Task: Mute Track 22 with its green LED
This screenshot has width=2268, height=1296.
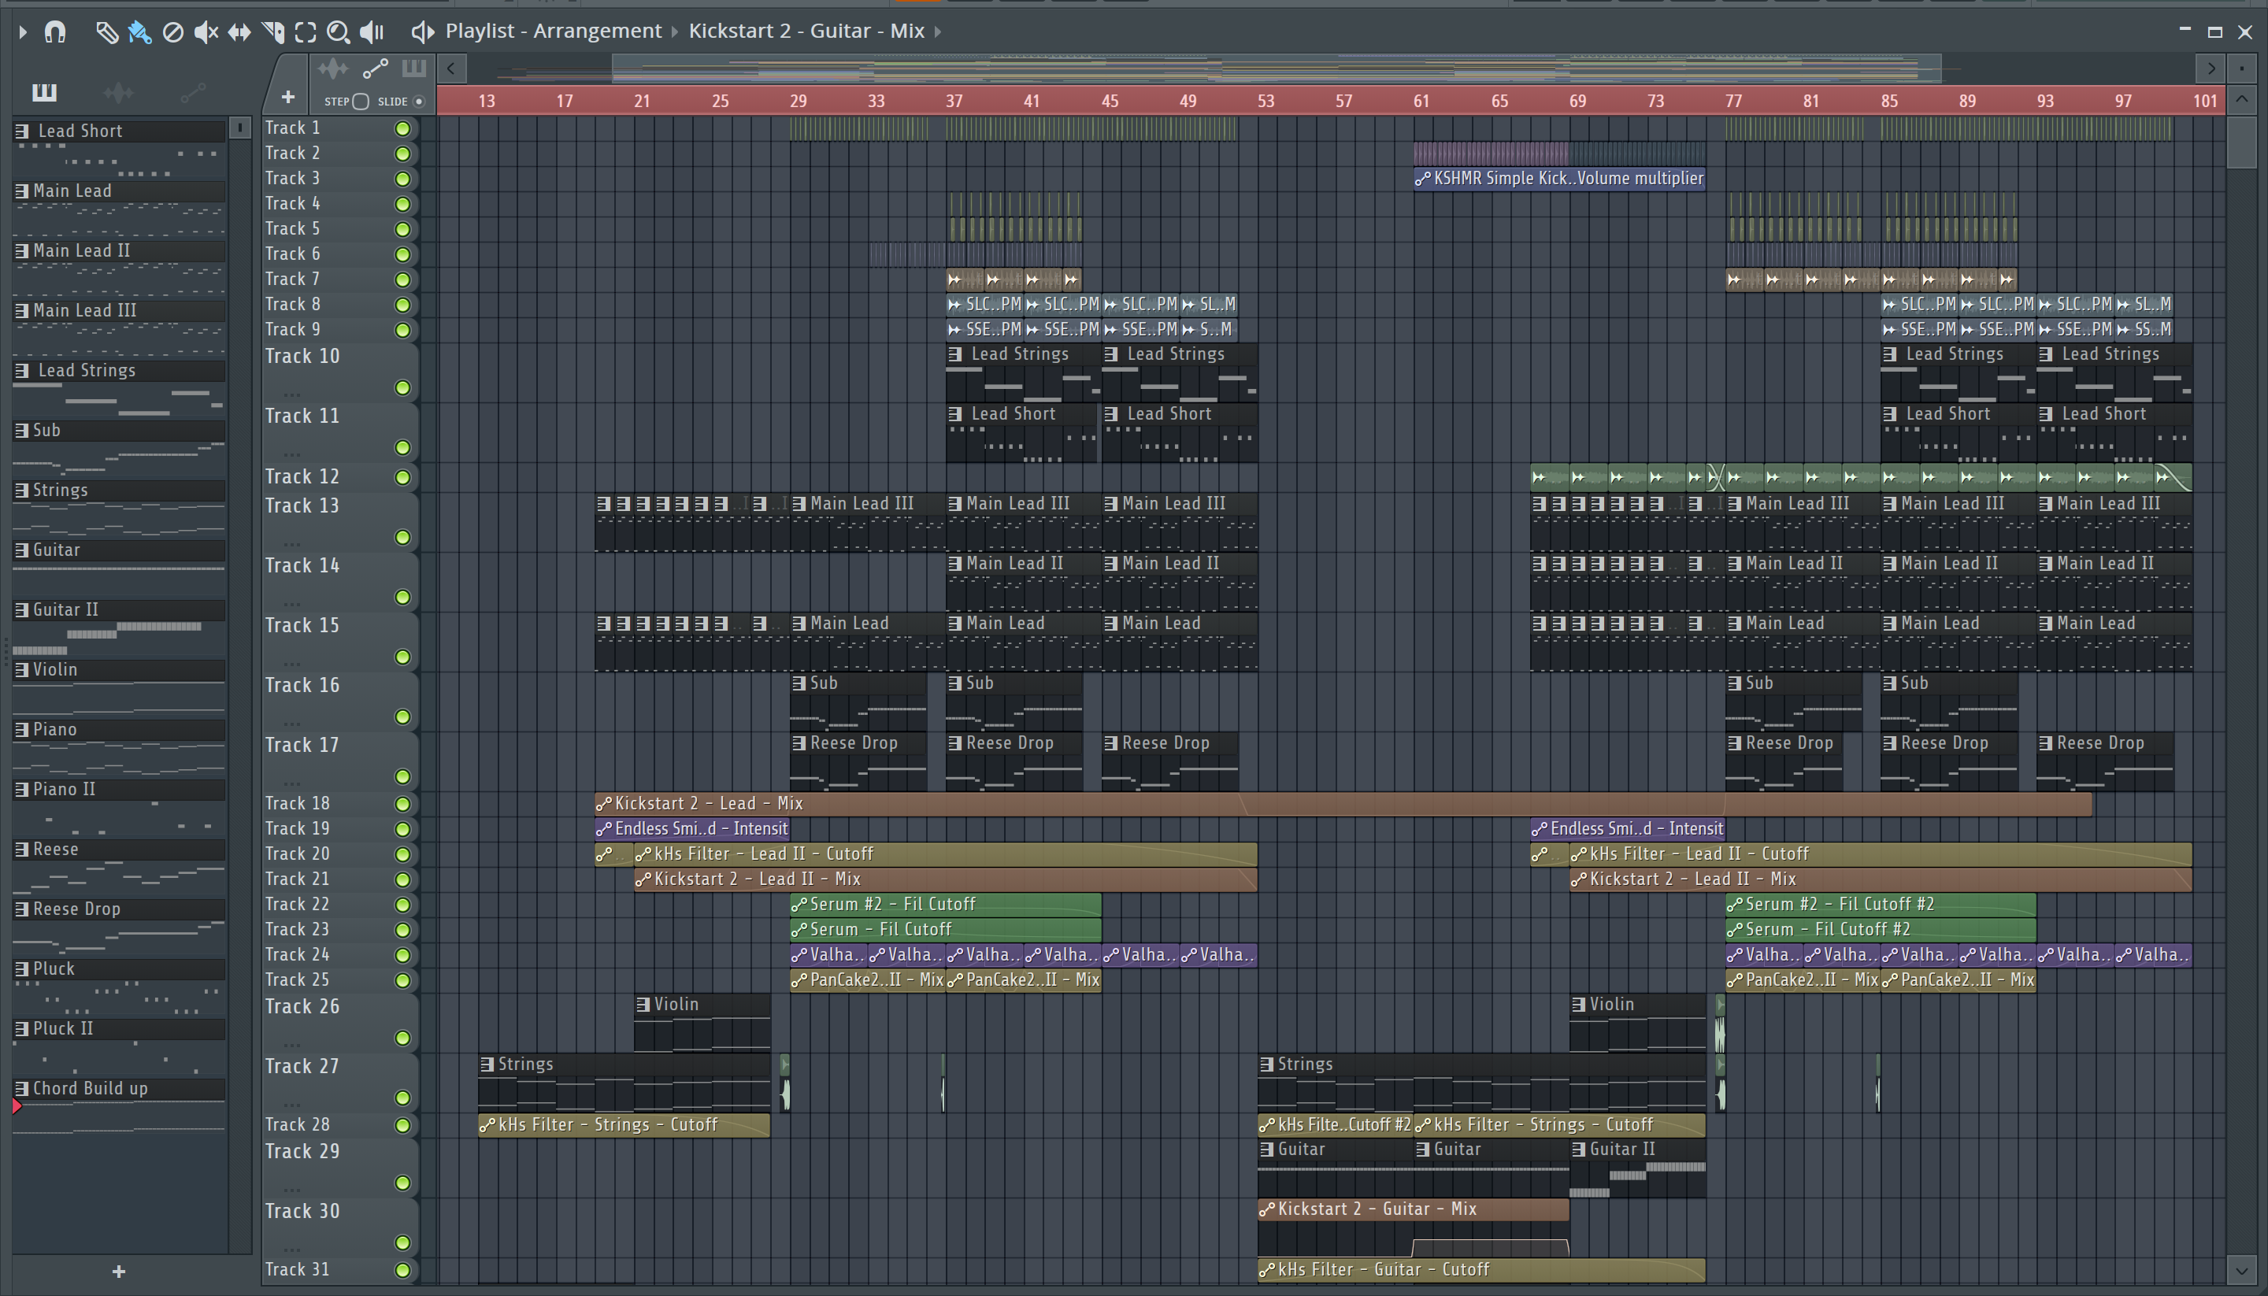Action: tap(402, 905)
